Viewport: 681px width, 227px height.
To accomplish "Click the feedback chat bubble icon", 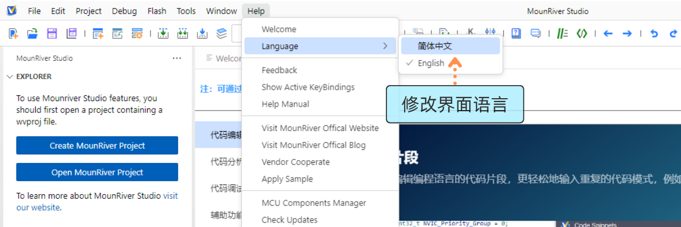I will (x=535, y=33).
